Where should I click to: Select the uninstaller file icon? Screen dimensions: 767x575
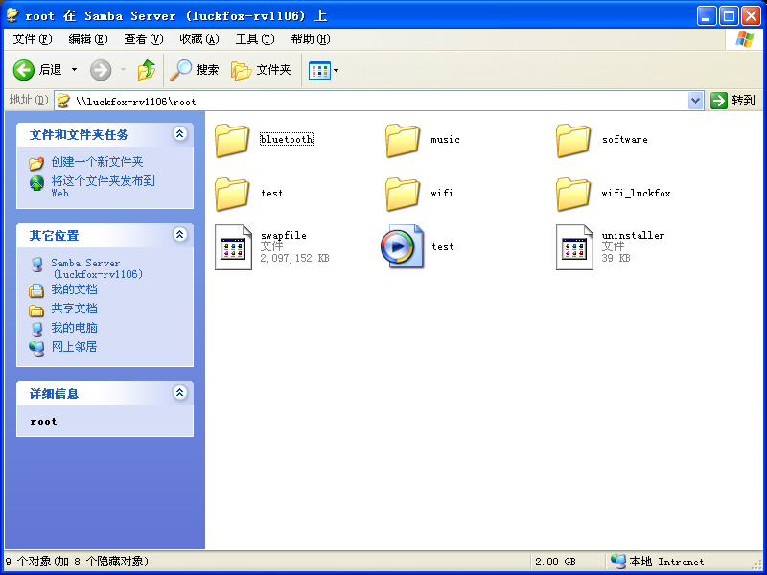574,247
